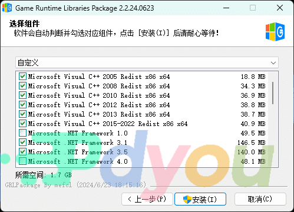Screen dimensions: 294x212
Task: Select the 146.5 MB size value
Action: 252,143
